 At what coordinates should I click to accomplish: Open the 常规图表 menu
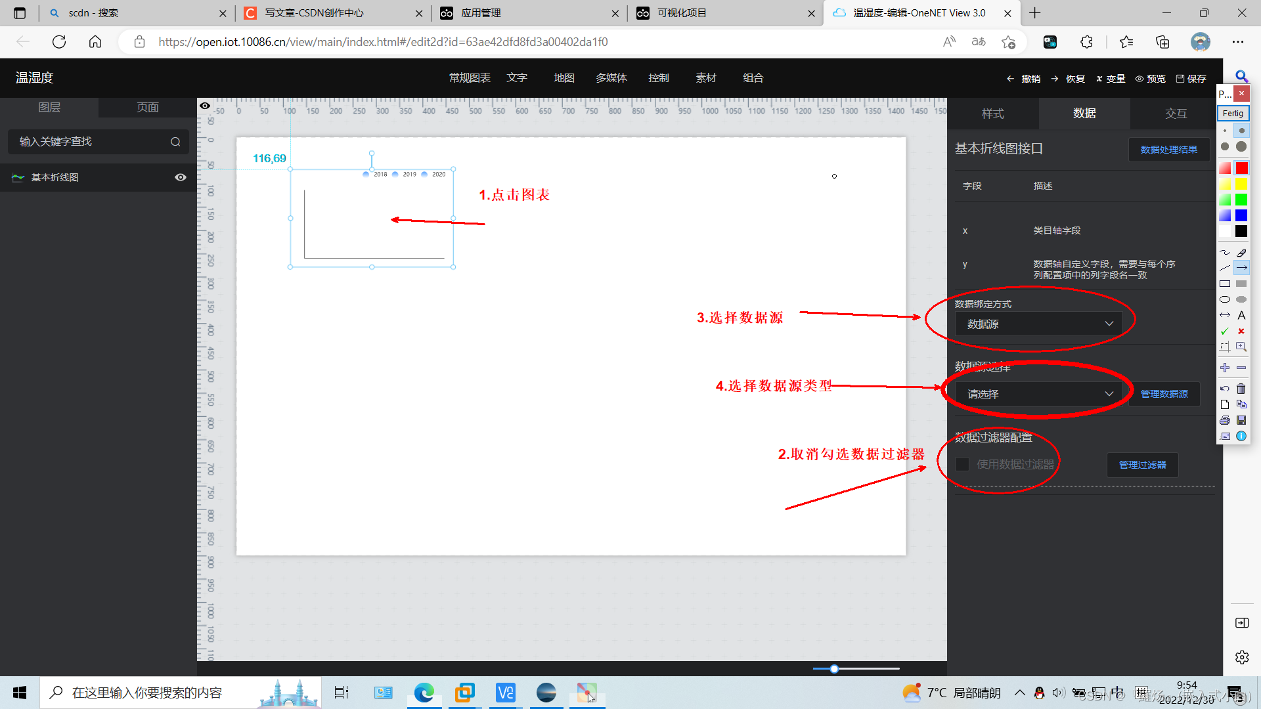coord(470,78)
